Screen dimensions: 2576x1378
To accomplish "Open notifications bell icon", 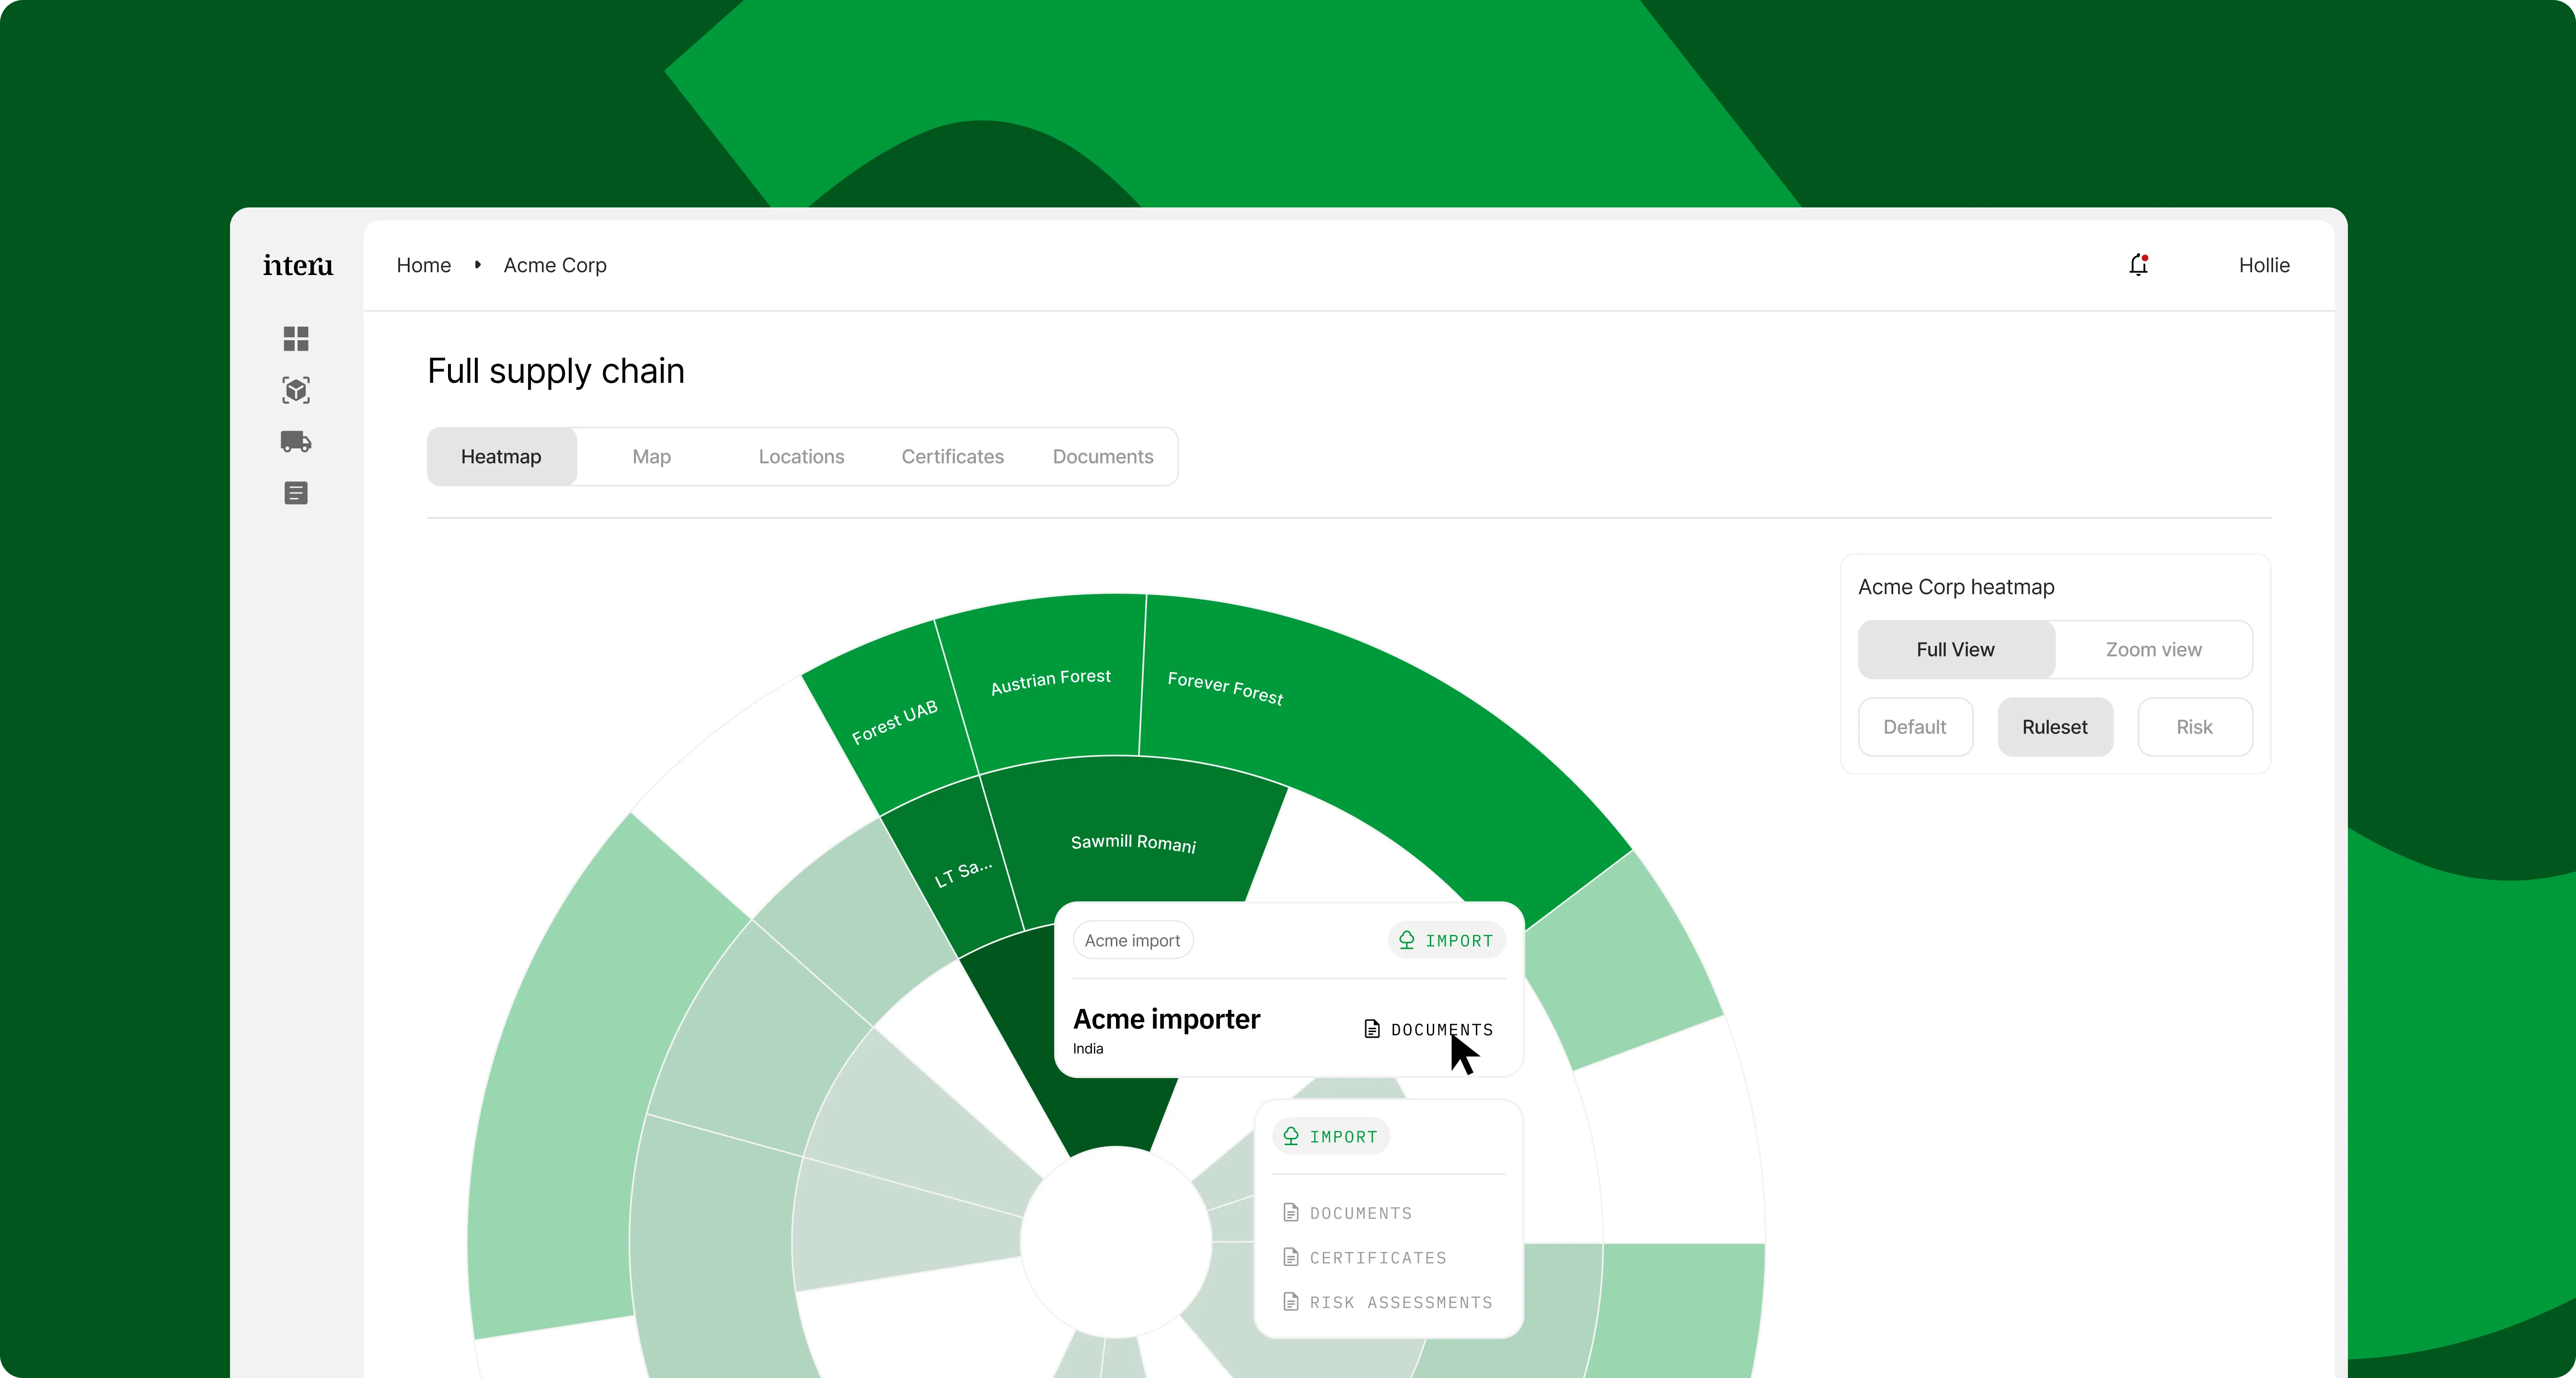I will pyautogui.click(x=2138, y=265).
